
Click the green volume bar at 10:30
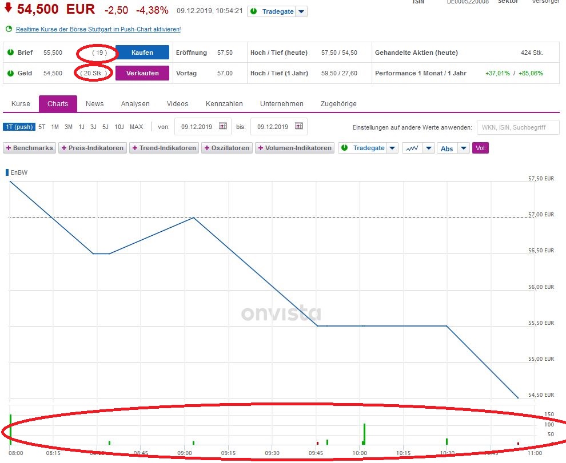pos(447,442)
